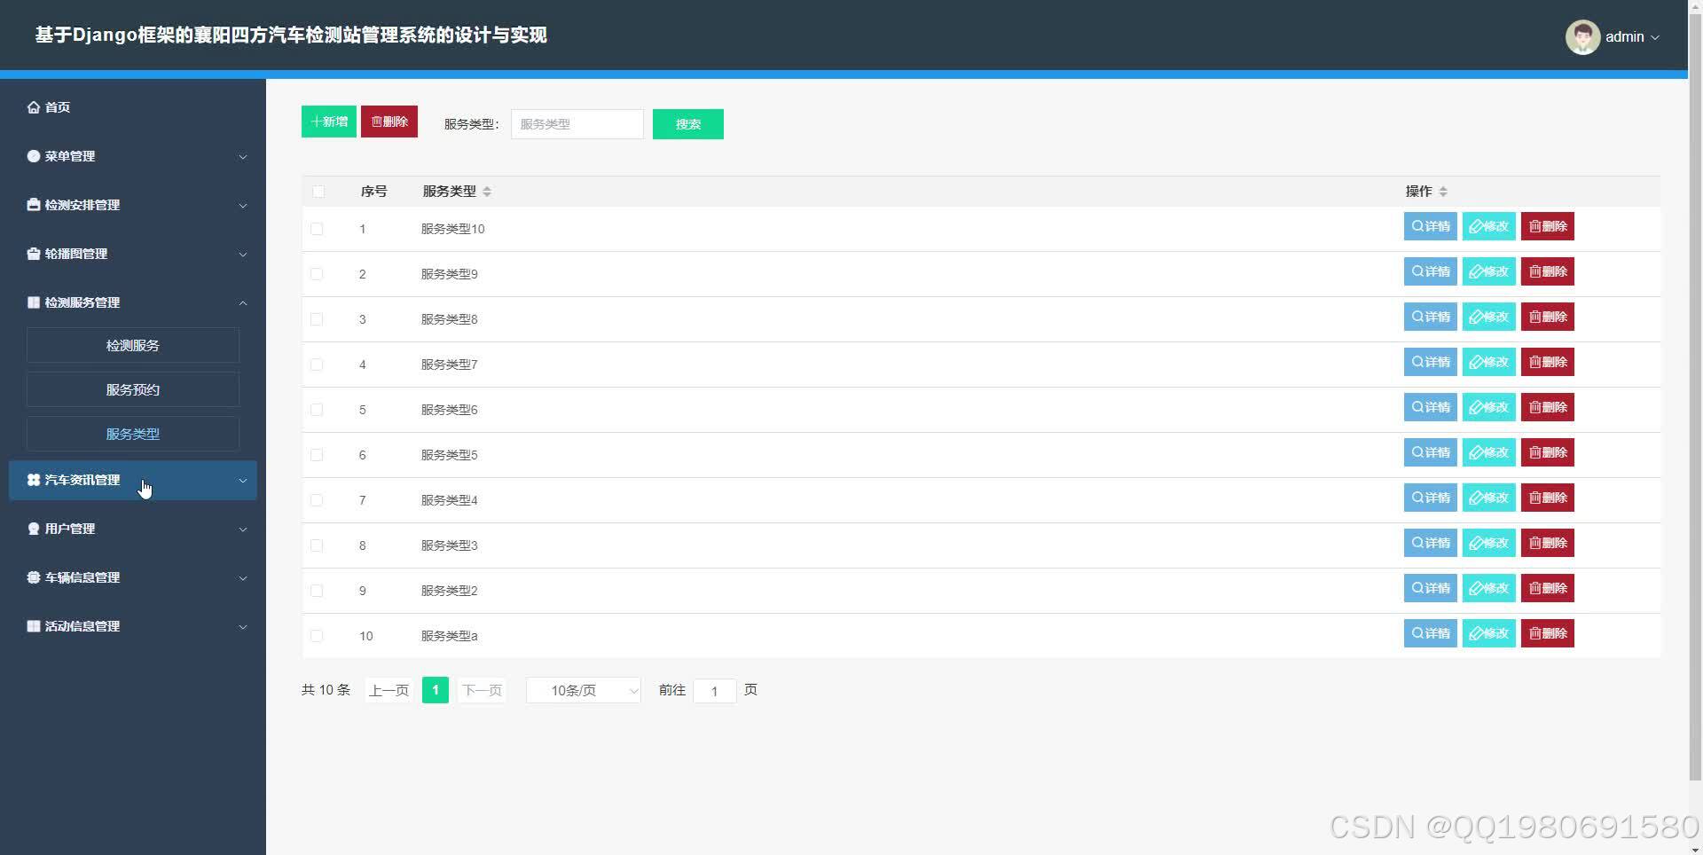This screenshot has width=1703, height=855.
Task: Go to 下一页 in pagination
Action: coord(482,690)
